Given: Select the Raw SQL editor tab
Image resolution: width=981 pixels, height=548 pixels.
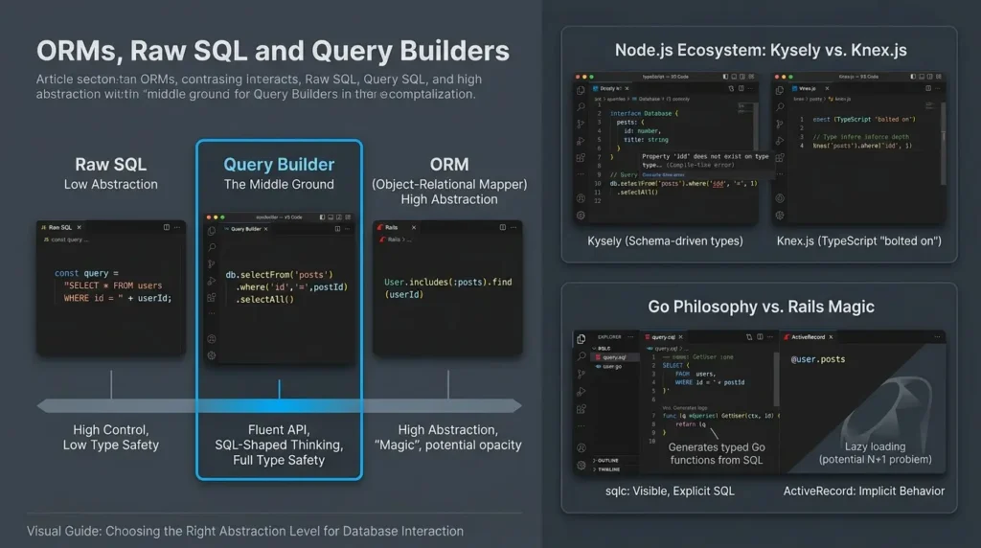Looking at the screenshot, I should tap(61, 227).
